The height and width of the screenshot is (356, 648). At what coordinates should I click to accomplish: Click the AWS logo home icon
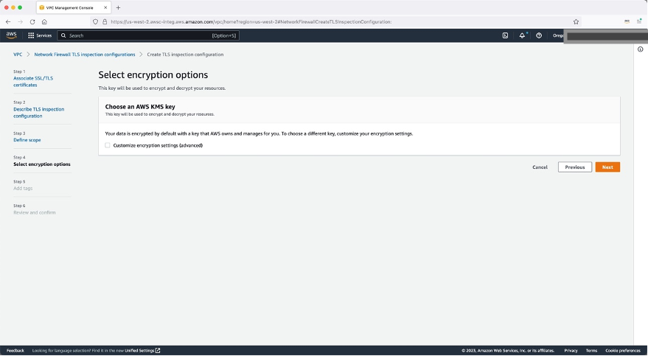coord(12,35)
